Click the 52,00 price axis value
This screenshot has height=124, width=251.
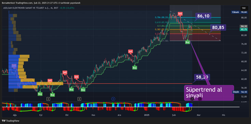pos(244,96)
